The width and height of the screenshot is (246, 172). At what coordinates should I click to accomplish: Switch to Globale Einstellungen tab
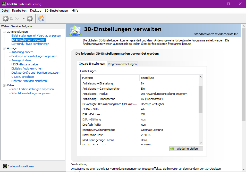92,64
